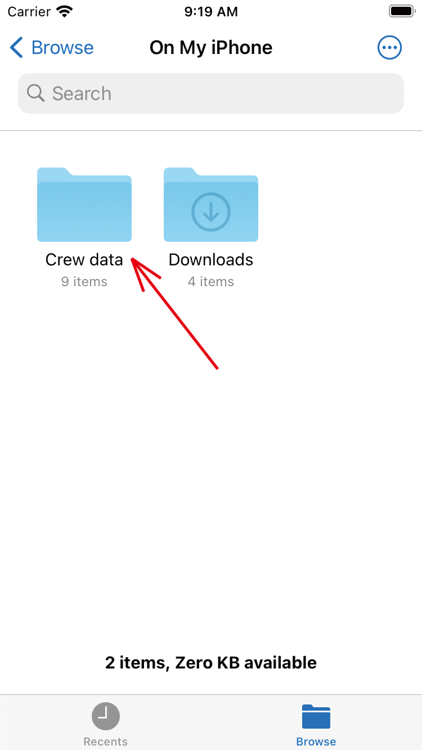Tap the Wi-Fi status icon

pyautogui.click(x=65, y=11)
